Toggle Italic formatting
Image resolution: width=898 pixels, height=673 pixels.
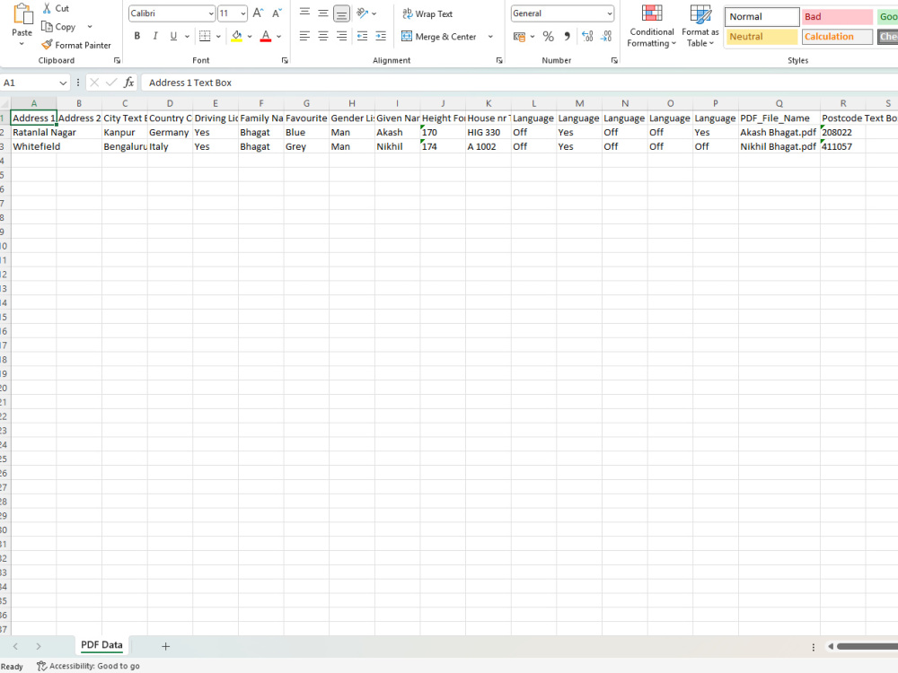pyautogui.click(x=155, y=36)
